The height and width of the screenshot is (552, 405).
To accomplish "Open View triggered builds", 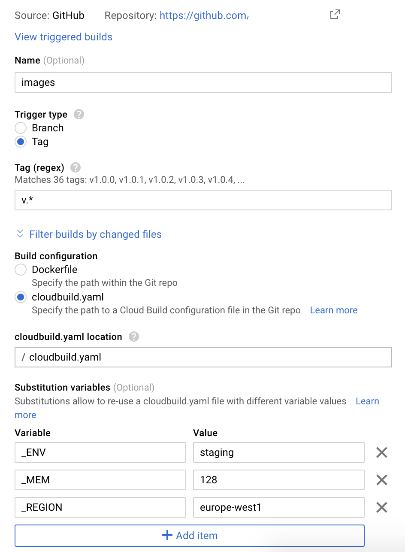I will 63,37.
